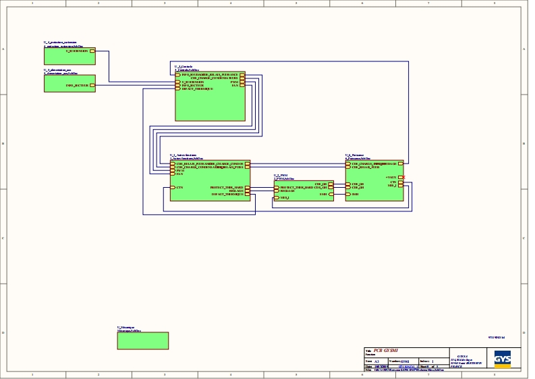Select the U_SURTENSION port on protection block

click(x=92, y=51)
